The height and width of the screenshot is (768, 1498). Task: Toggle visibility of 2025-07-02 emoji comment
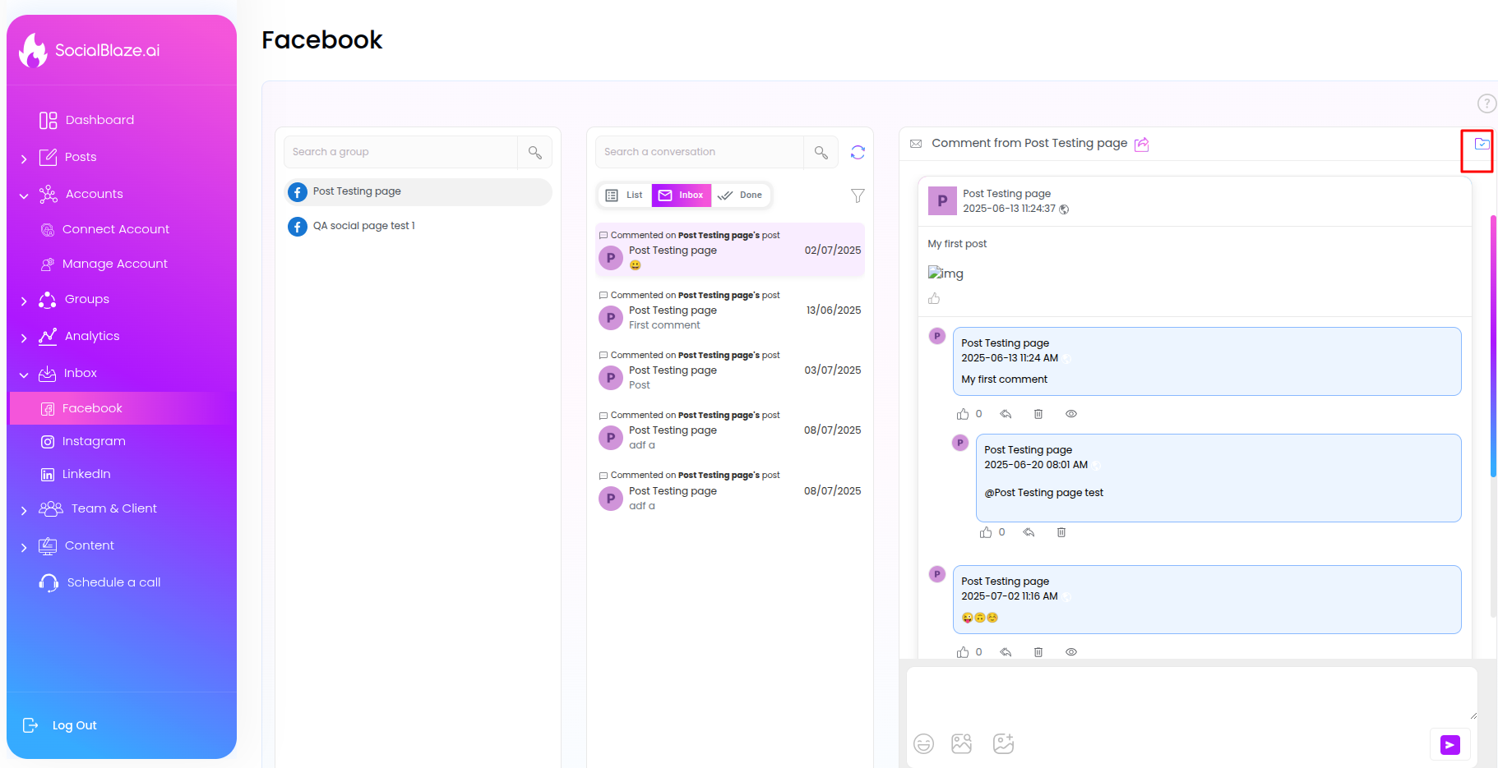pos(1071,652)
